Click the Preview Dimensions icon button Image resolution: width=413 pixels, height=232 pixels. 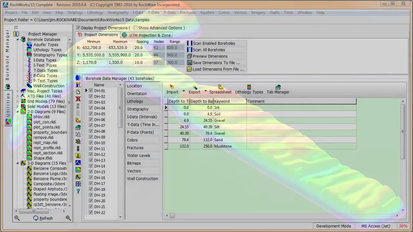pos(189,56)
